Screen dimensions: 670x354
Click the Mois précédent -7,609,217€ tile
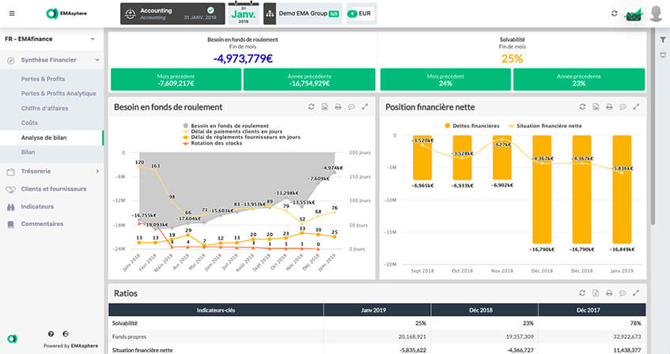point(176,79)
